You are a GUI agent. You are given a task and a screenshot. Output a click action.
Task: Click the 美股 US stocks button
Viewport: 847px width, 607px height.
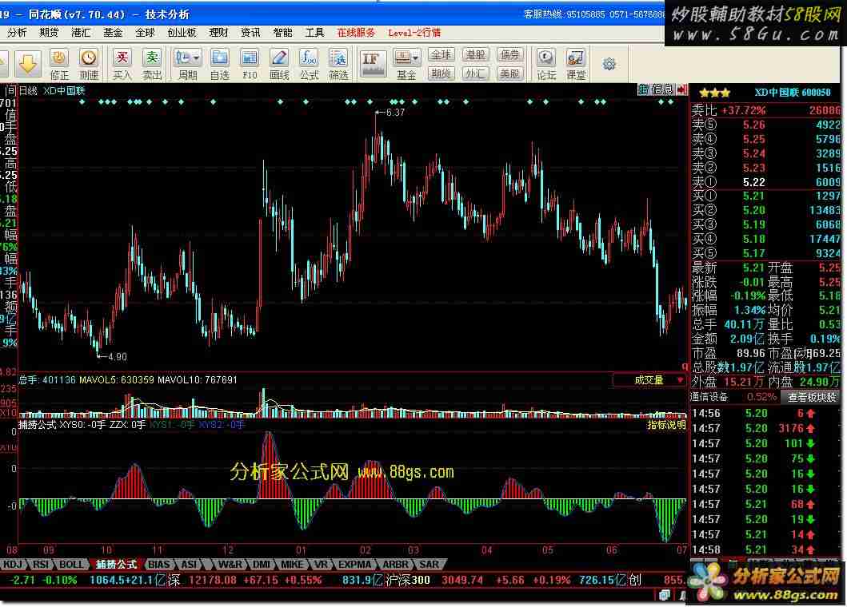[x=510, y=73]
